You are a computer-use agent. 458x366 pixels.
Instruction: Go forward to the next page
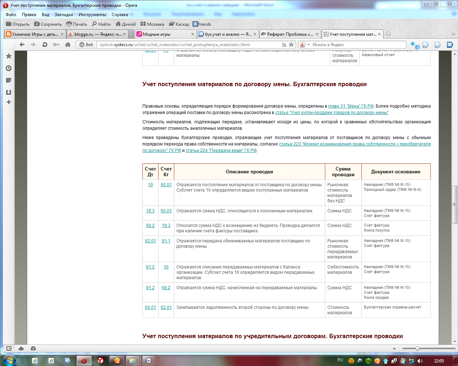[x=33, y=45]
